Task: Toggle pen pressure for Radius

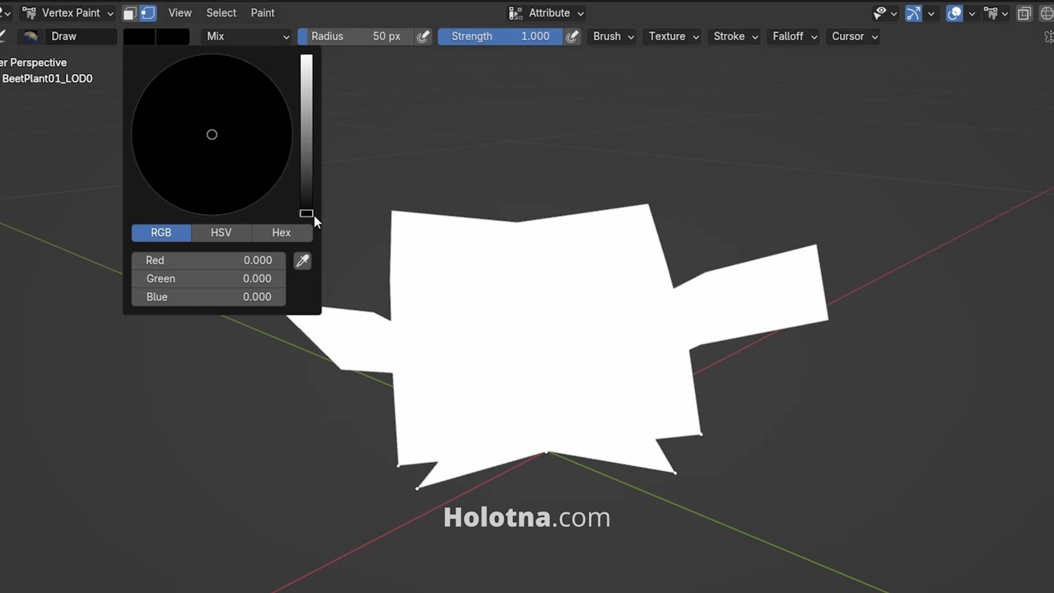Action: [x=423, y=36]
